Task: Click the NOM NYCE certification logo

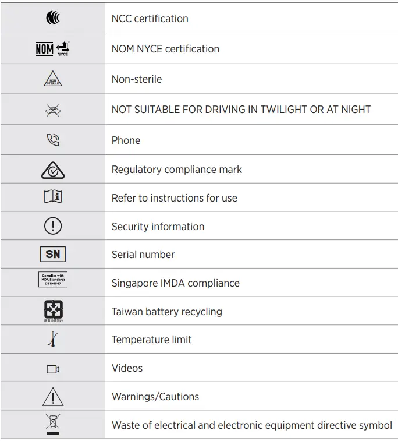Action: [x=53, y=48]
